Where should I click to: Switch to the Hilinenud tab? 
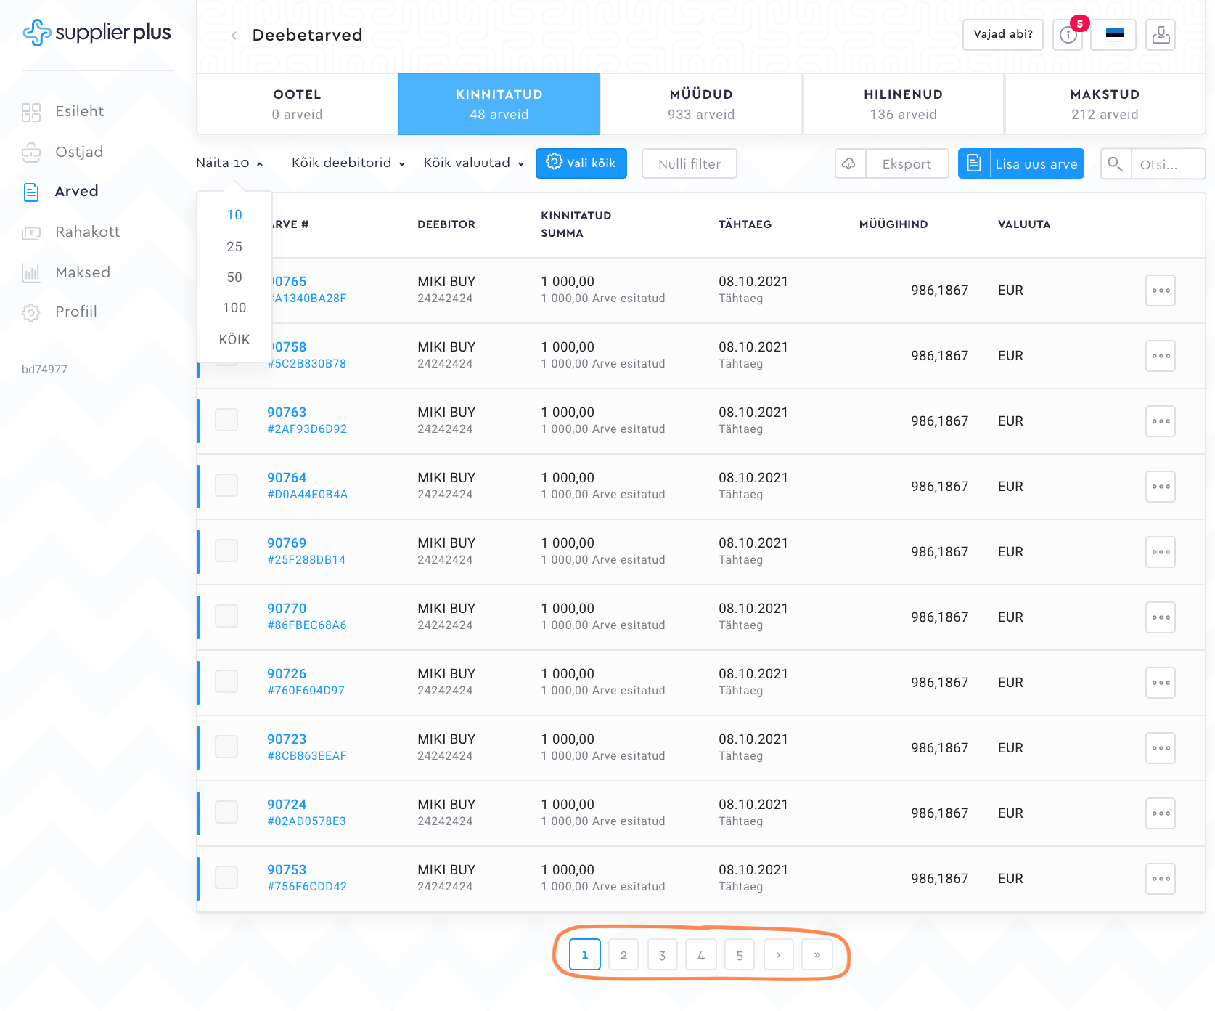(x=903, y=104)
